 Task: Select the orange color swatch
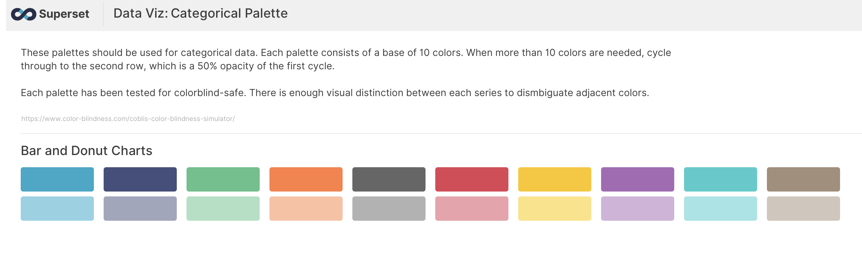(306, 179)
